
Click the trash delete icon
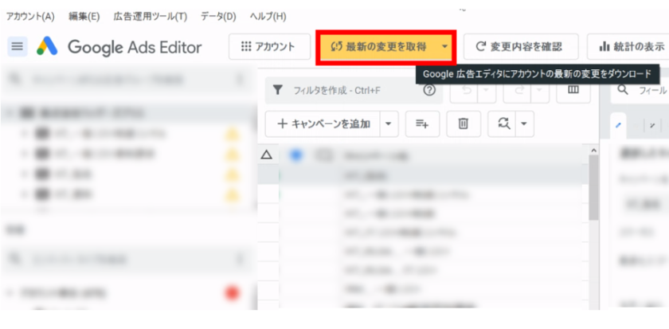[x=463, y=123]
